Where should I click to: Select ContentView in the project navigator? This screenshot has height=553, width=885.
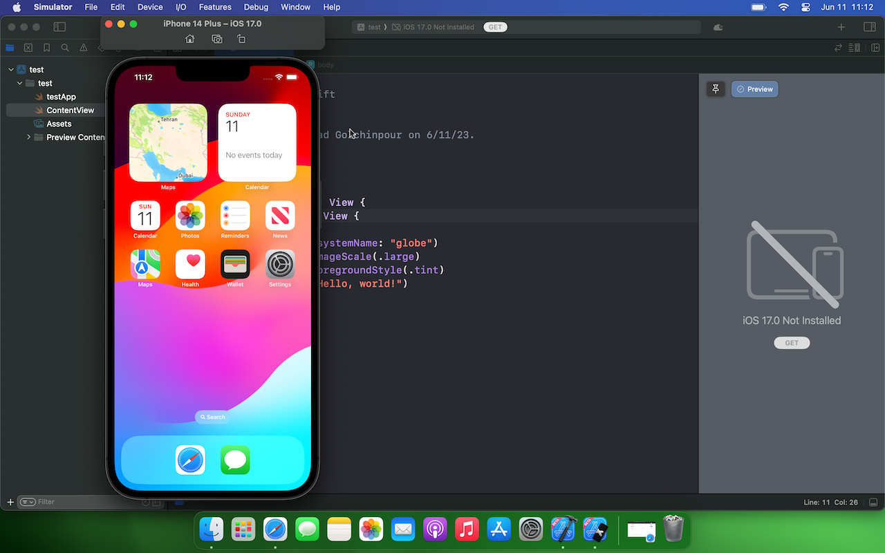[71, 110]
